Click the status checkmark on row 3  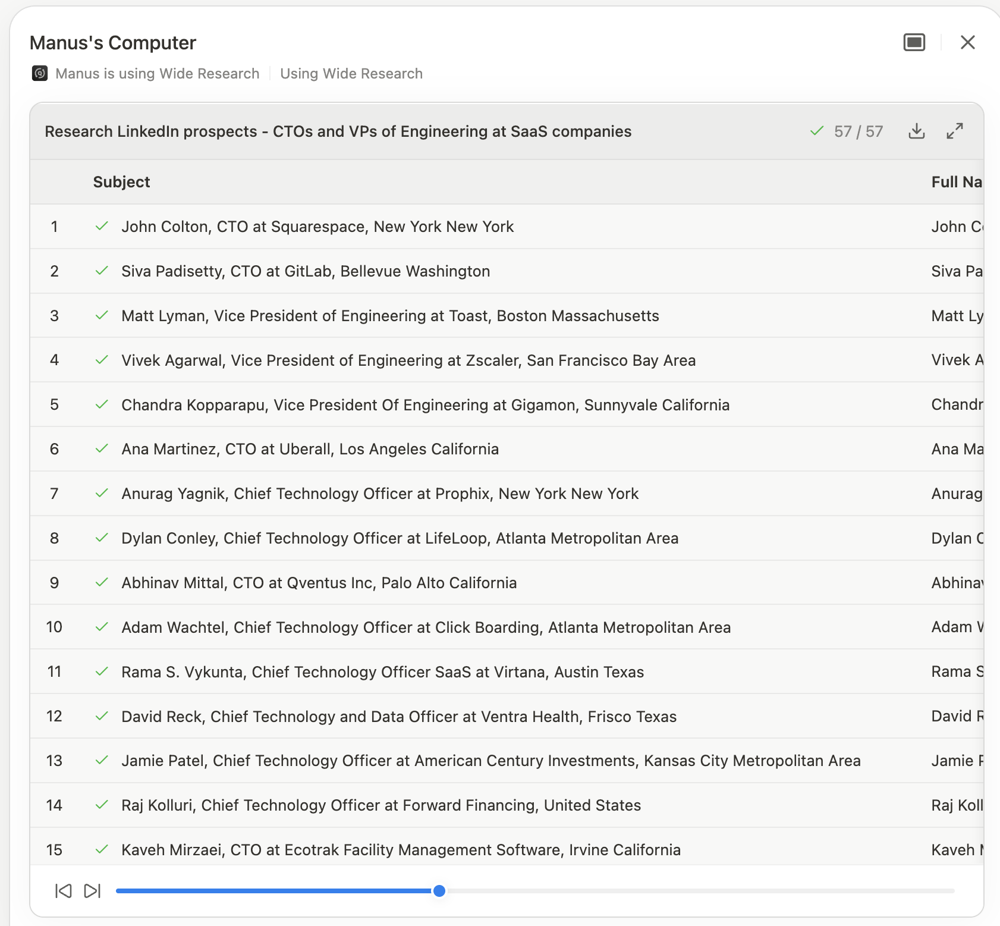[x=102, y=315]
